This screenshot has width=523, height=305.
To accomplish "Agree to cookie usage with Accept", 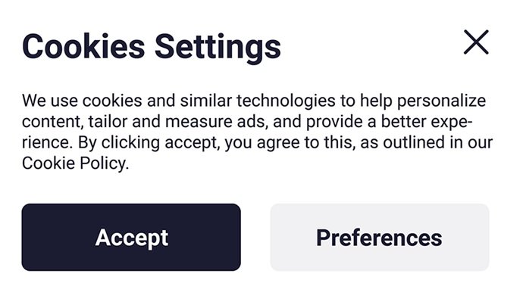I will click(x=131, y=237).
